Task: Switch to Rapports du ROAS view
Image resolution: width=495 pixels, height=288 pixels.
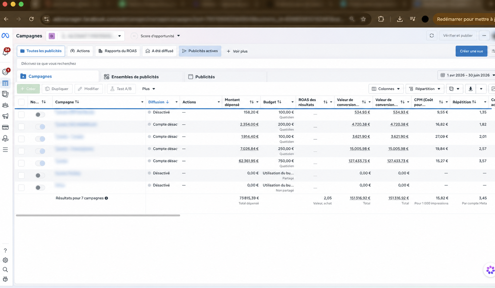Action: [117, 51]
